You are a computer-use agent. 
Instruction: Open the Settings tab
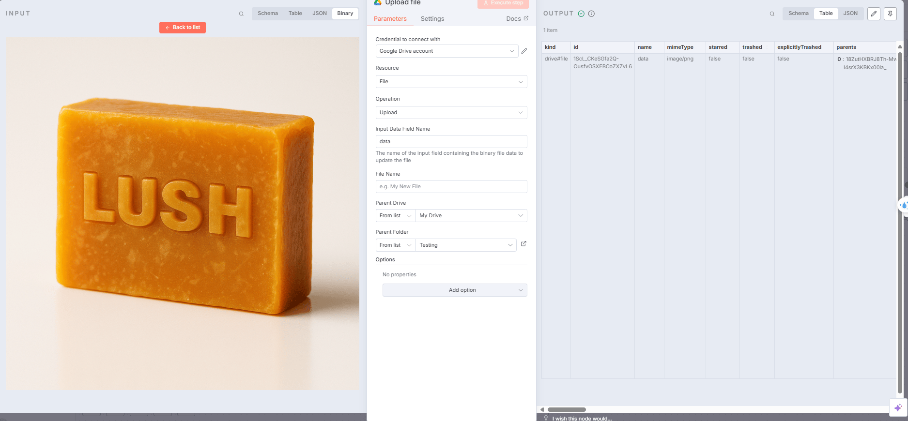[432, 19]
